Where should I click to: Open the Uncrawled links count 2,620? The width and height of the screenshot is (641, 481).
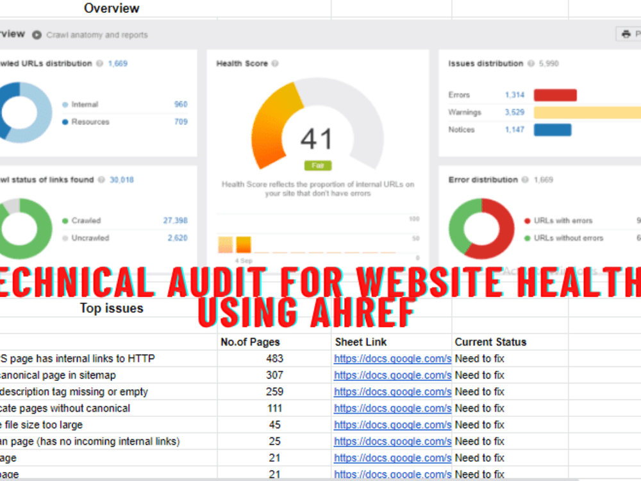point(178,238)
